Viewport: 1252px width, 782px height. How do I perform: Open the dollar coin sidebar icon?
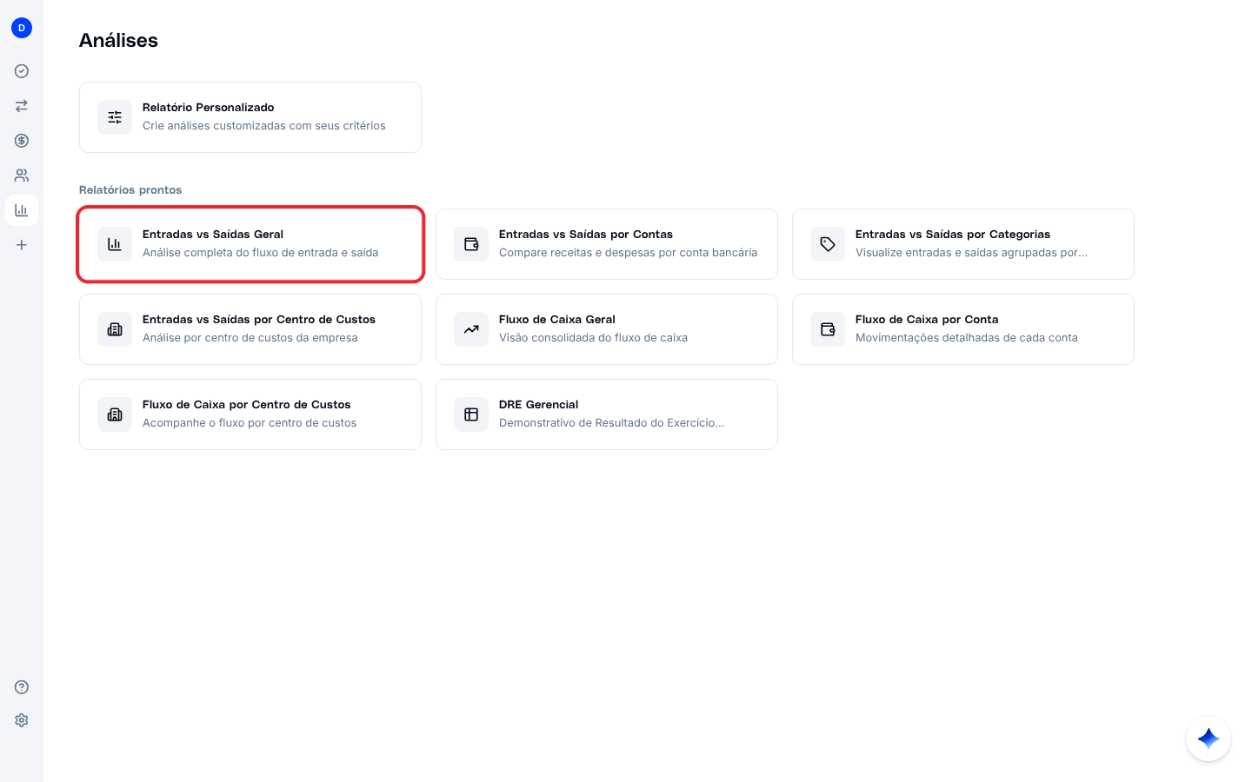point(22,141)
